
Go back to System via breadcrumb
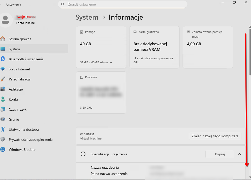(87, 17)
